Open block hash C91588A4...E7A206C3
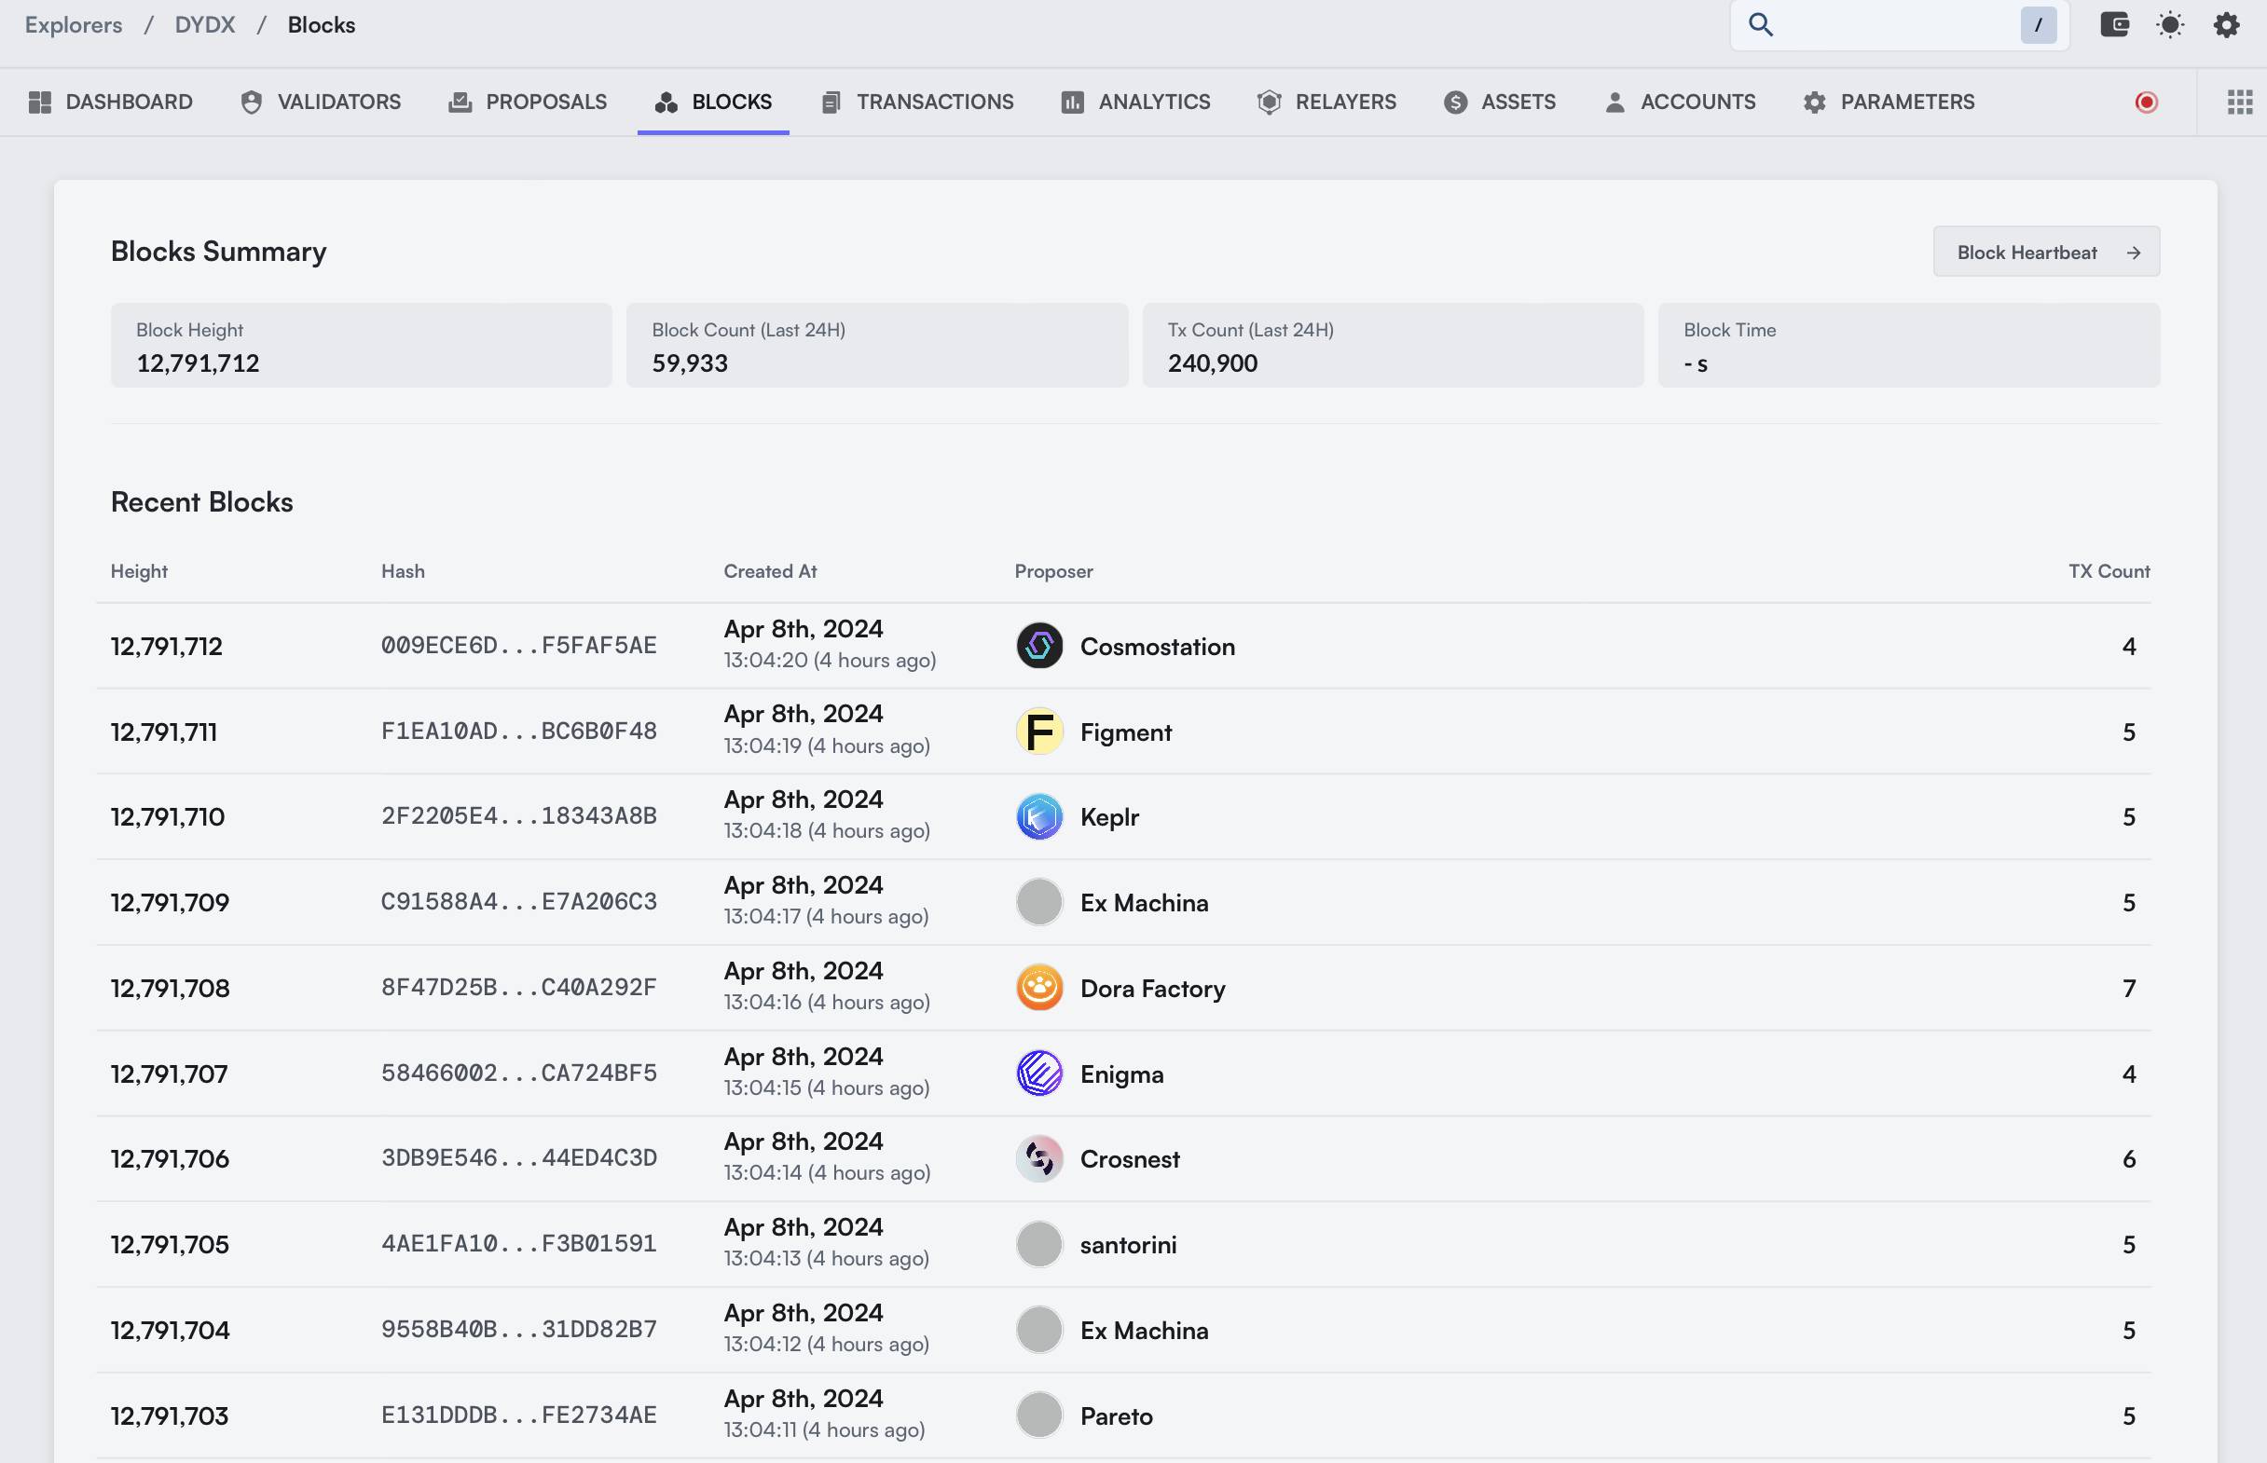The image size is (2267, 1463). pyautogui.click(x=519, y=901)
